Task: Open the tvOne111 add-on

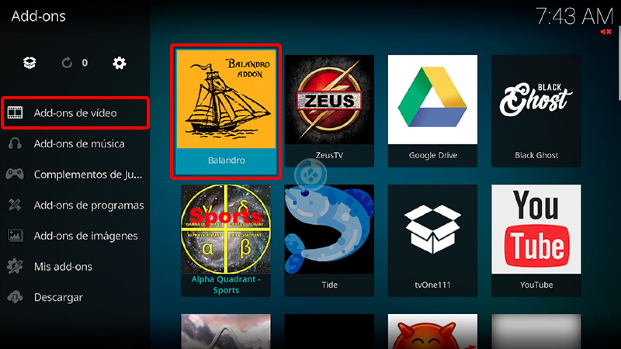Action: [433, 230]
